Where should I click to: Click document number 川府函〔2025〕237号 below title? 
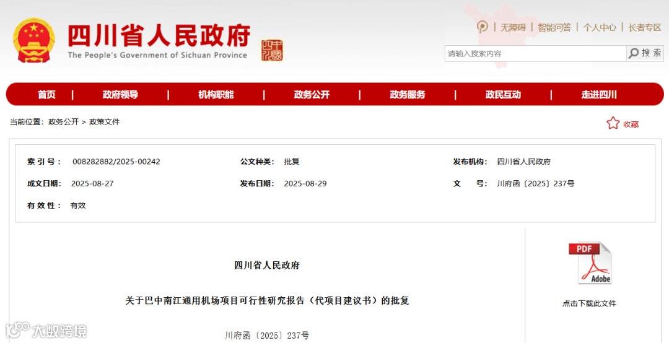(x=267, y=336)
